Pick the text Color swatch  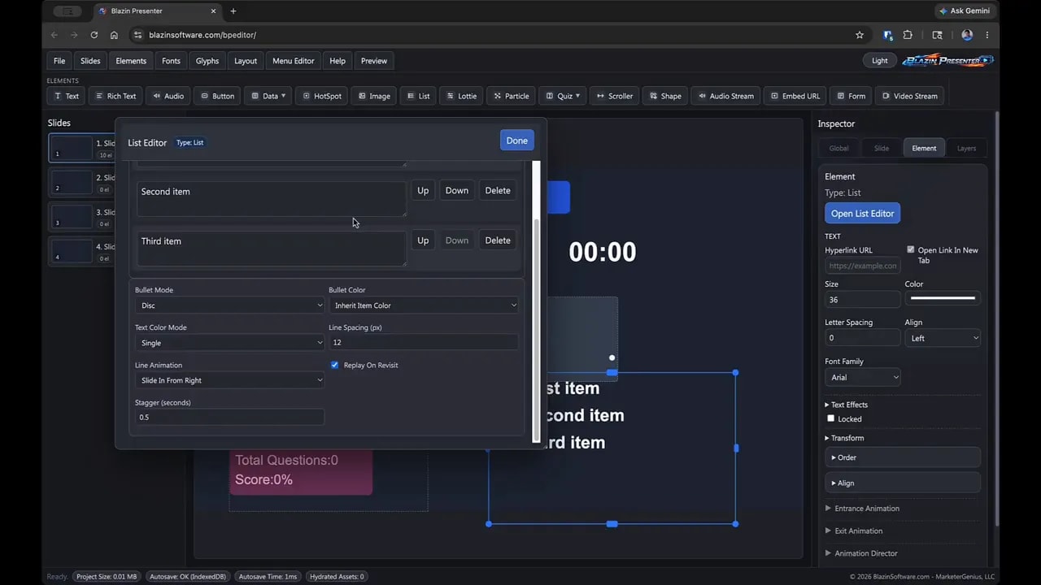943,298
